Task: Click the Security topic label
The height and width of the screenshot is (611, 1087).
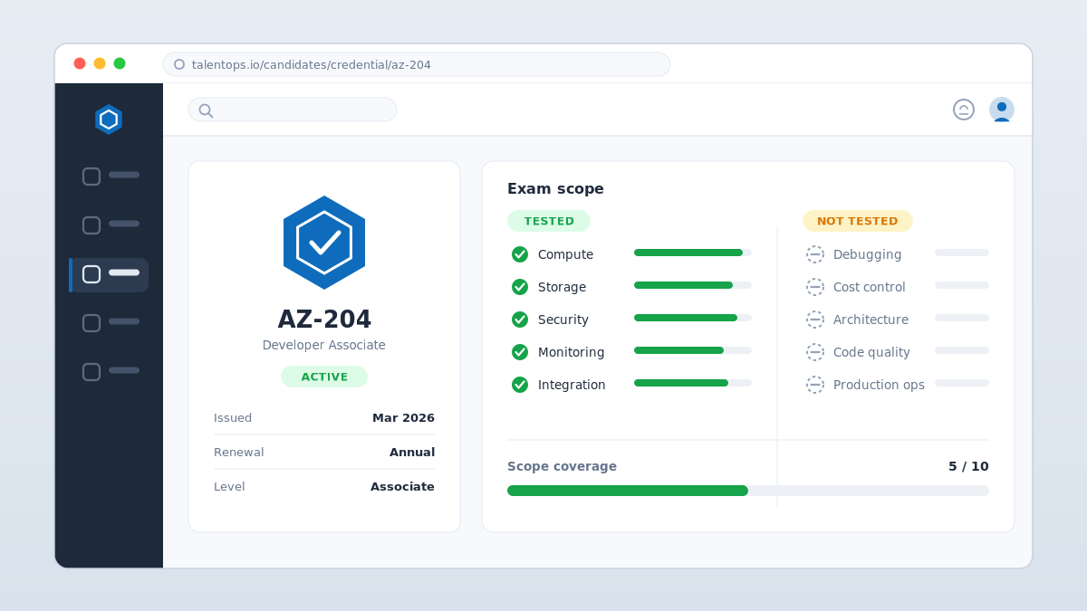Action: click(x=563, y=320)
